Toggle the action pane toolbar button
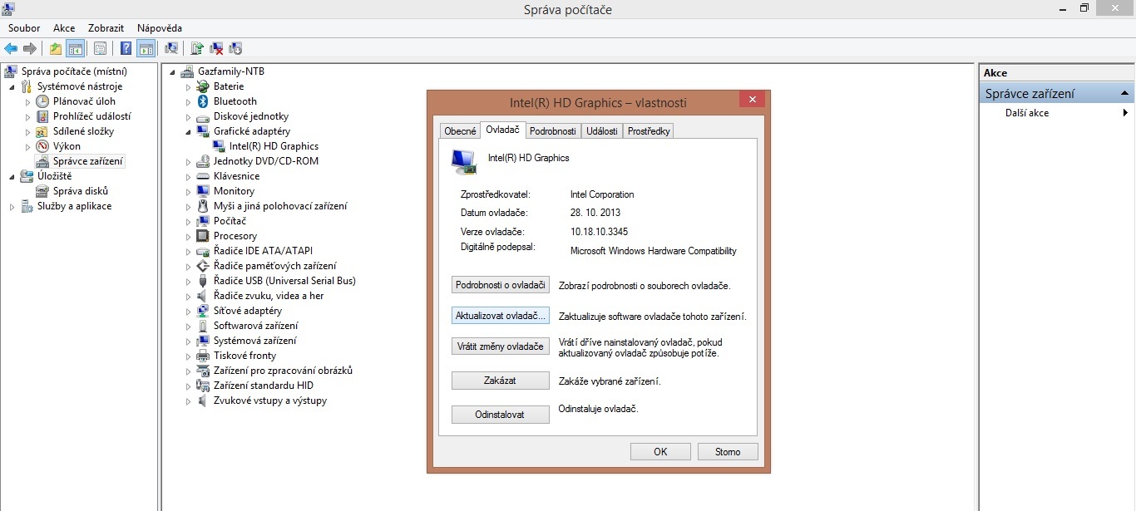This screenshot has width=1136, height=511. click(146, 48)
